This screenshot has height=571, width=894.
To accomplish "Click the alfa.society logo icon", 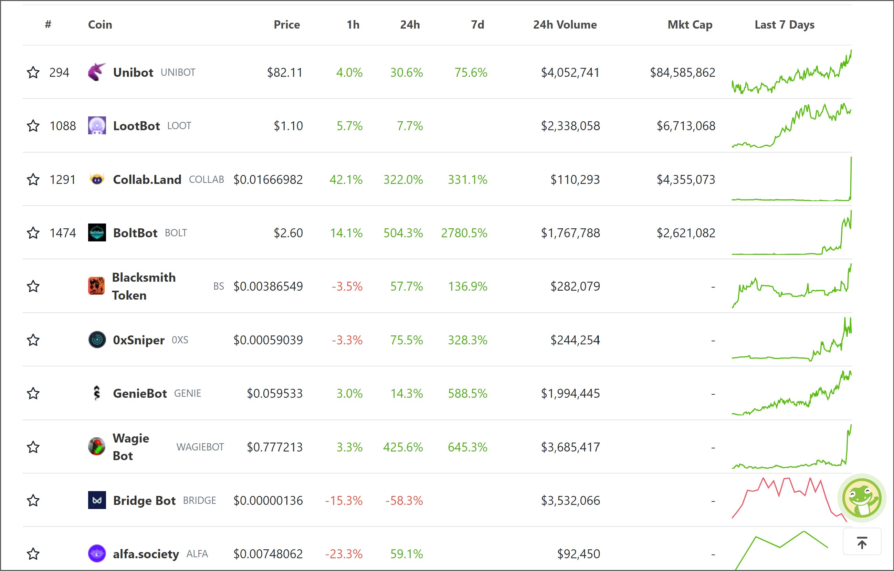I will (x=97, y=553).
